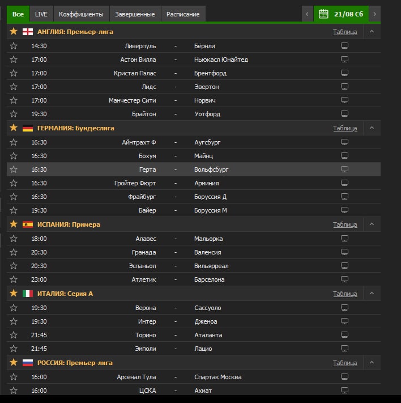
Task: Toggle favorite star for Россия Премьер-лига
Action: pyautogui.click(x=14, y=362)
